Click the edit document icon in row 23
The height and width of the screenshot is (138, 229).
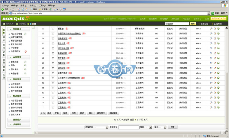215,29
